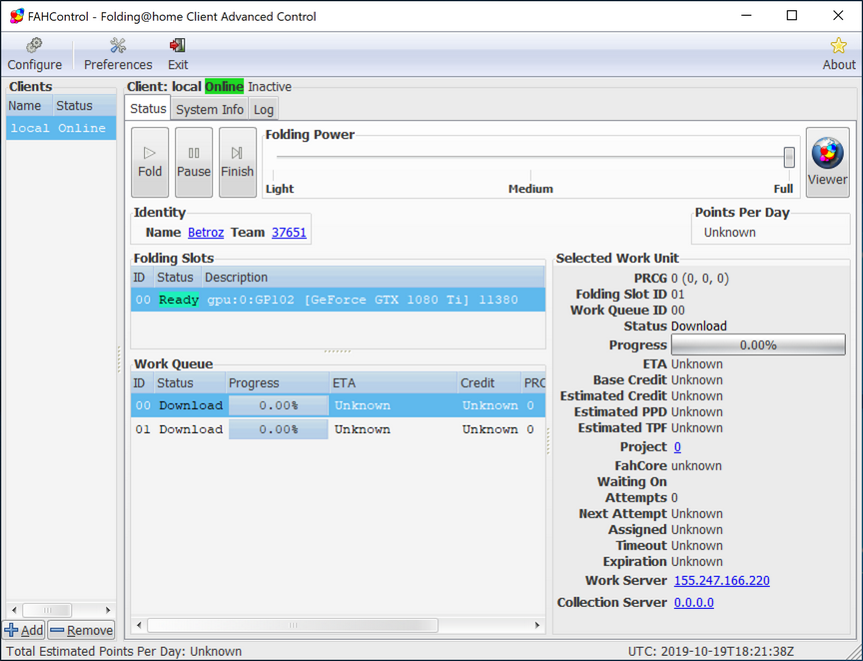
Task: Open the Log tab
Action: point(263,110)
